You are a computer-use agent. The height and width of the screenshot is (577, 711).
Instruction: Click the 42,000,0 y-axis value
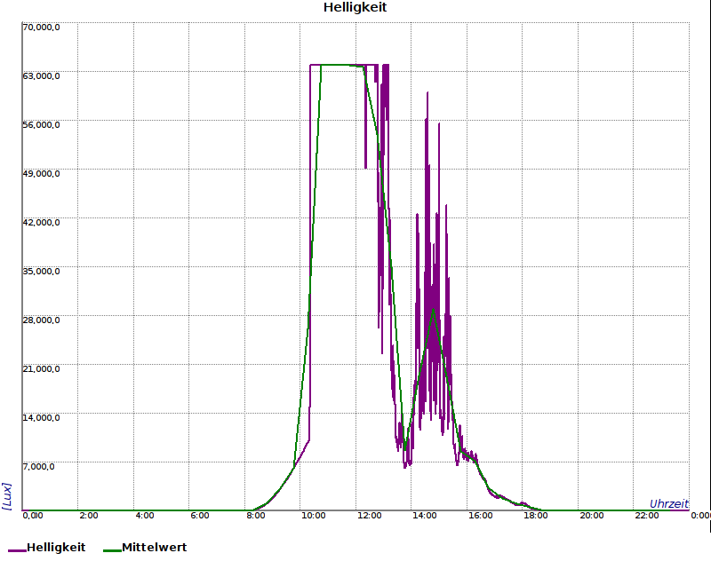click(41, 223)
